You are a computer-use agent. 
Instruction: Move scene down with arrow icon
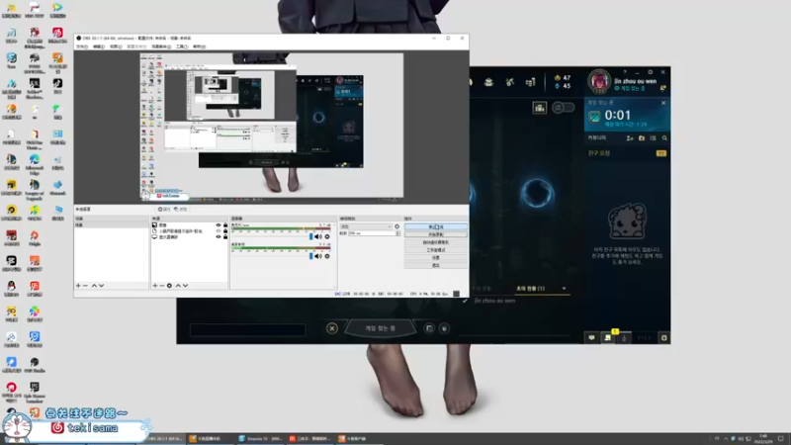pos(102,286)
